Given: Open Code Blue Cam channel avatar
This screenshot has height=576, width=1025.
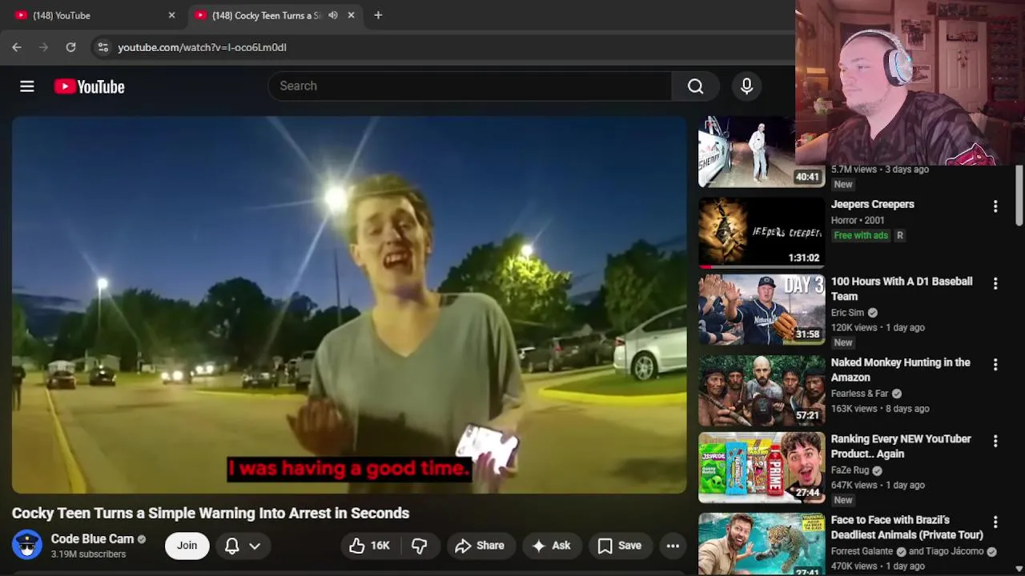Looking at the screenshot, I should pyautogui.click(x=26, y=546).
